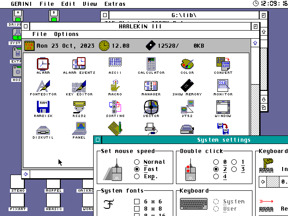Image resolution: width=288 pixels, height=216 pixels.
Task: Set double click speed to 0
Action: point(216,162)
